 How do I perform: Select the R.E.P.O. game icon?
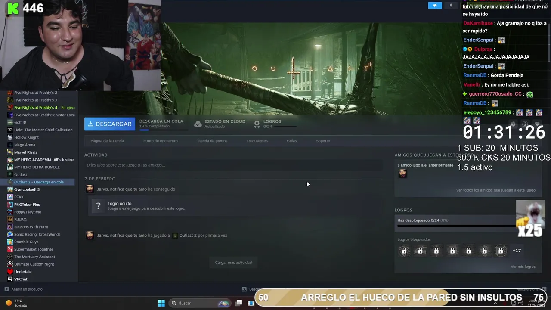(10, 219)
